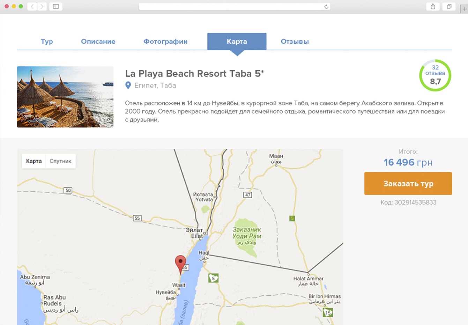
Task: Reload the page with refresh icon
Action: pyautogui.click(x=326, y=7)
